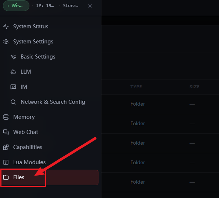
Task: Click the green Wi-Fi status badge
Action: tap(16, 6)
